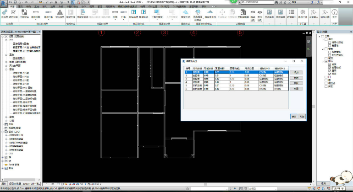Expand the 天花板平面 node in project browser

point(6,65)
